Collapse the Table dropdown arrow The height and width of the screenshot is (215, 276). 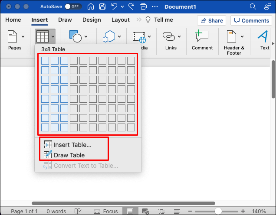point(53,37)
